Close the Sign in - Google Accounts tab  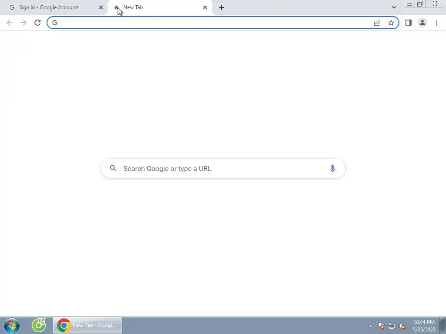[x=101, y=7]
